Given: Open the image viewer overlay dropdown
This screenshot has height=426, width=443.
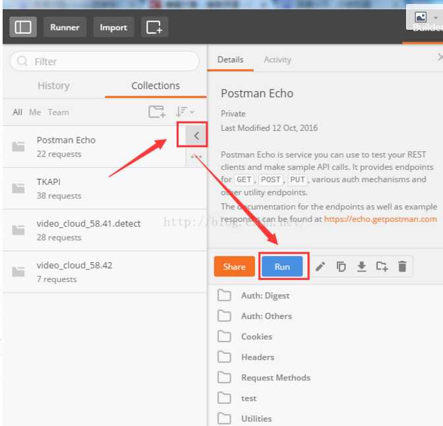Looking at the screenshot, I should 436,18.
